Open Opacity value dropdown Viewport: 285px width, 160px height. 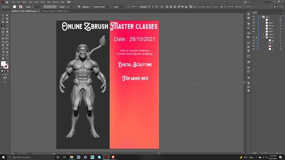point(74,7)
